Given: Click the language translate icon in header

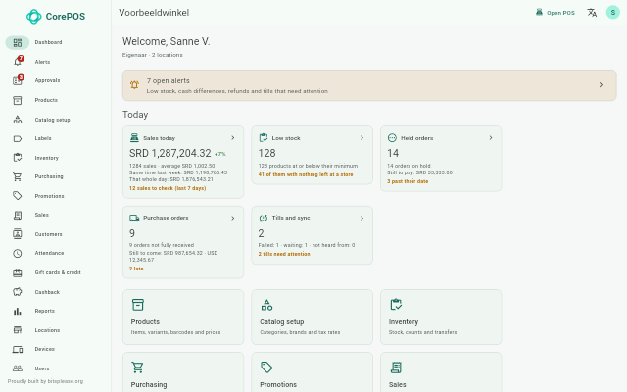Looking at the screenshot, I should click(592, 13).
